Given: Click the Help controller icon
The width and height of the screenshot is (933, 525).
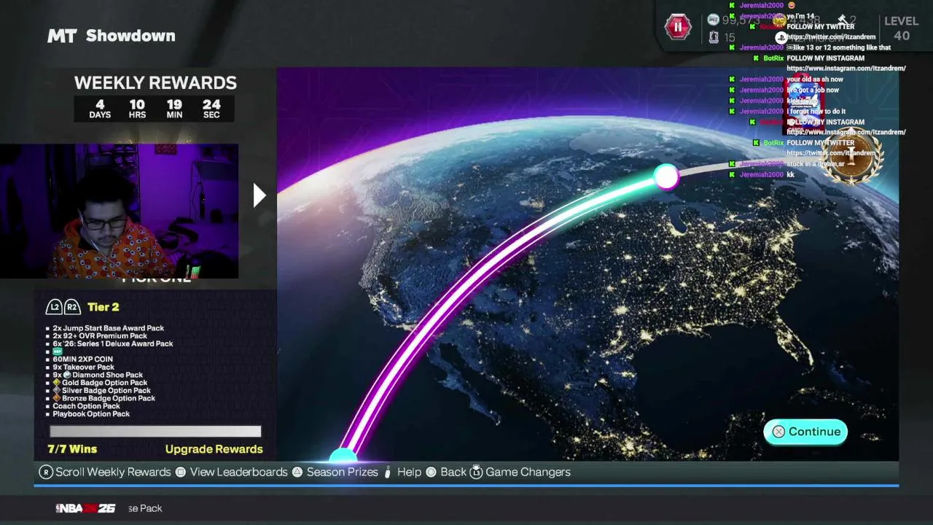Looking at the screenshot, I should pos(388,472).
